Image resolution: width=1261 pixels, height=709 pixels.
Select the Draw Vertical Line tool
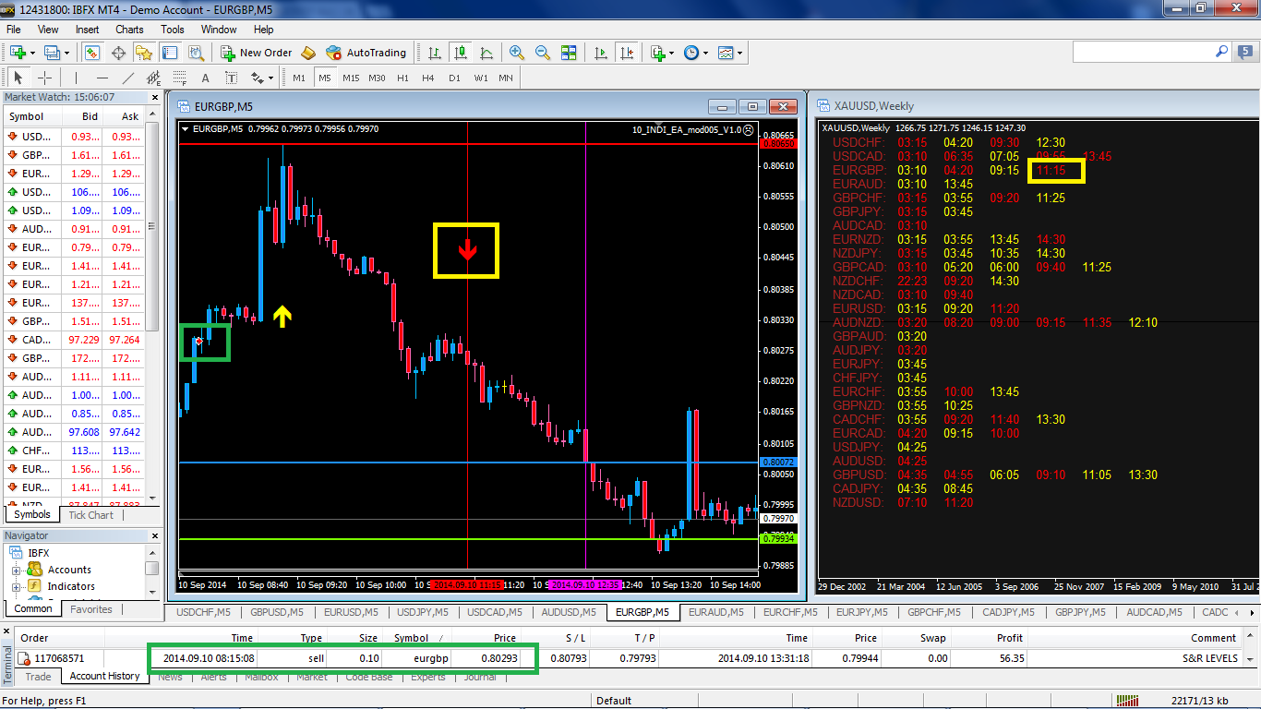pos(76,78)
